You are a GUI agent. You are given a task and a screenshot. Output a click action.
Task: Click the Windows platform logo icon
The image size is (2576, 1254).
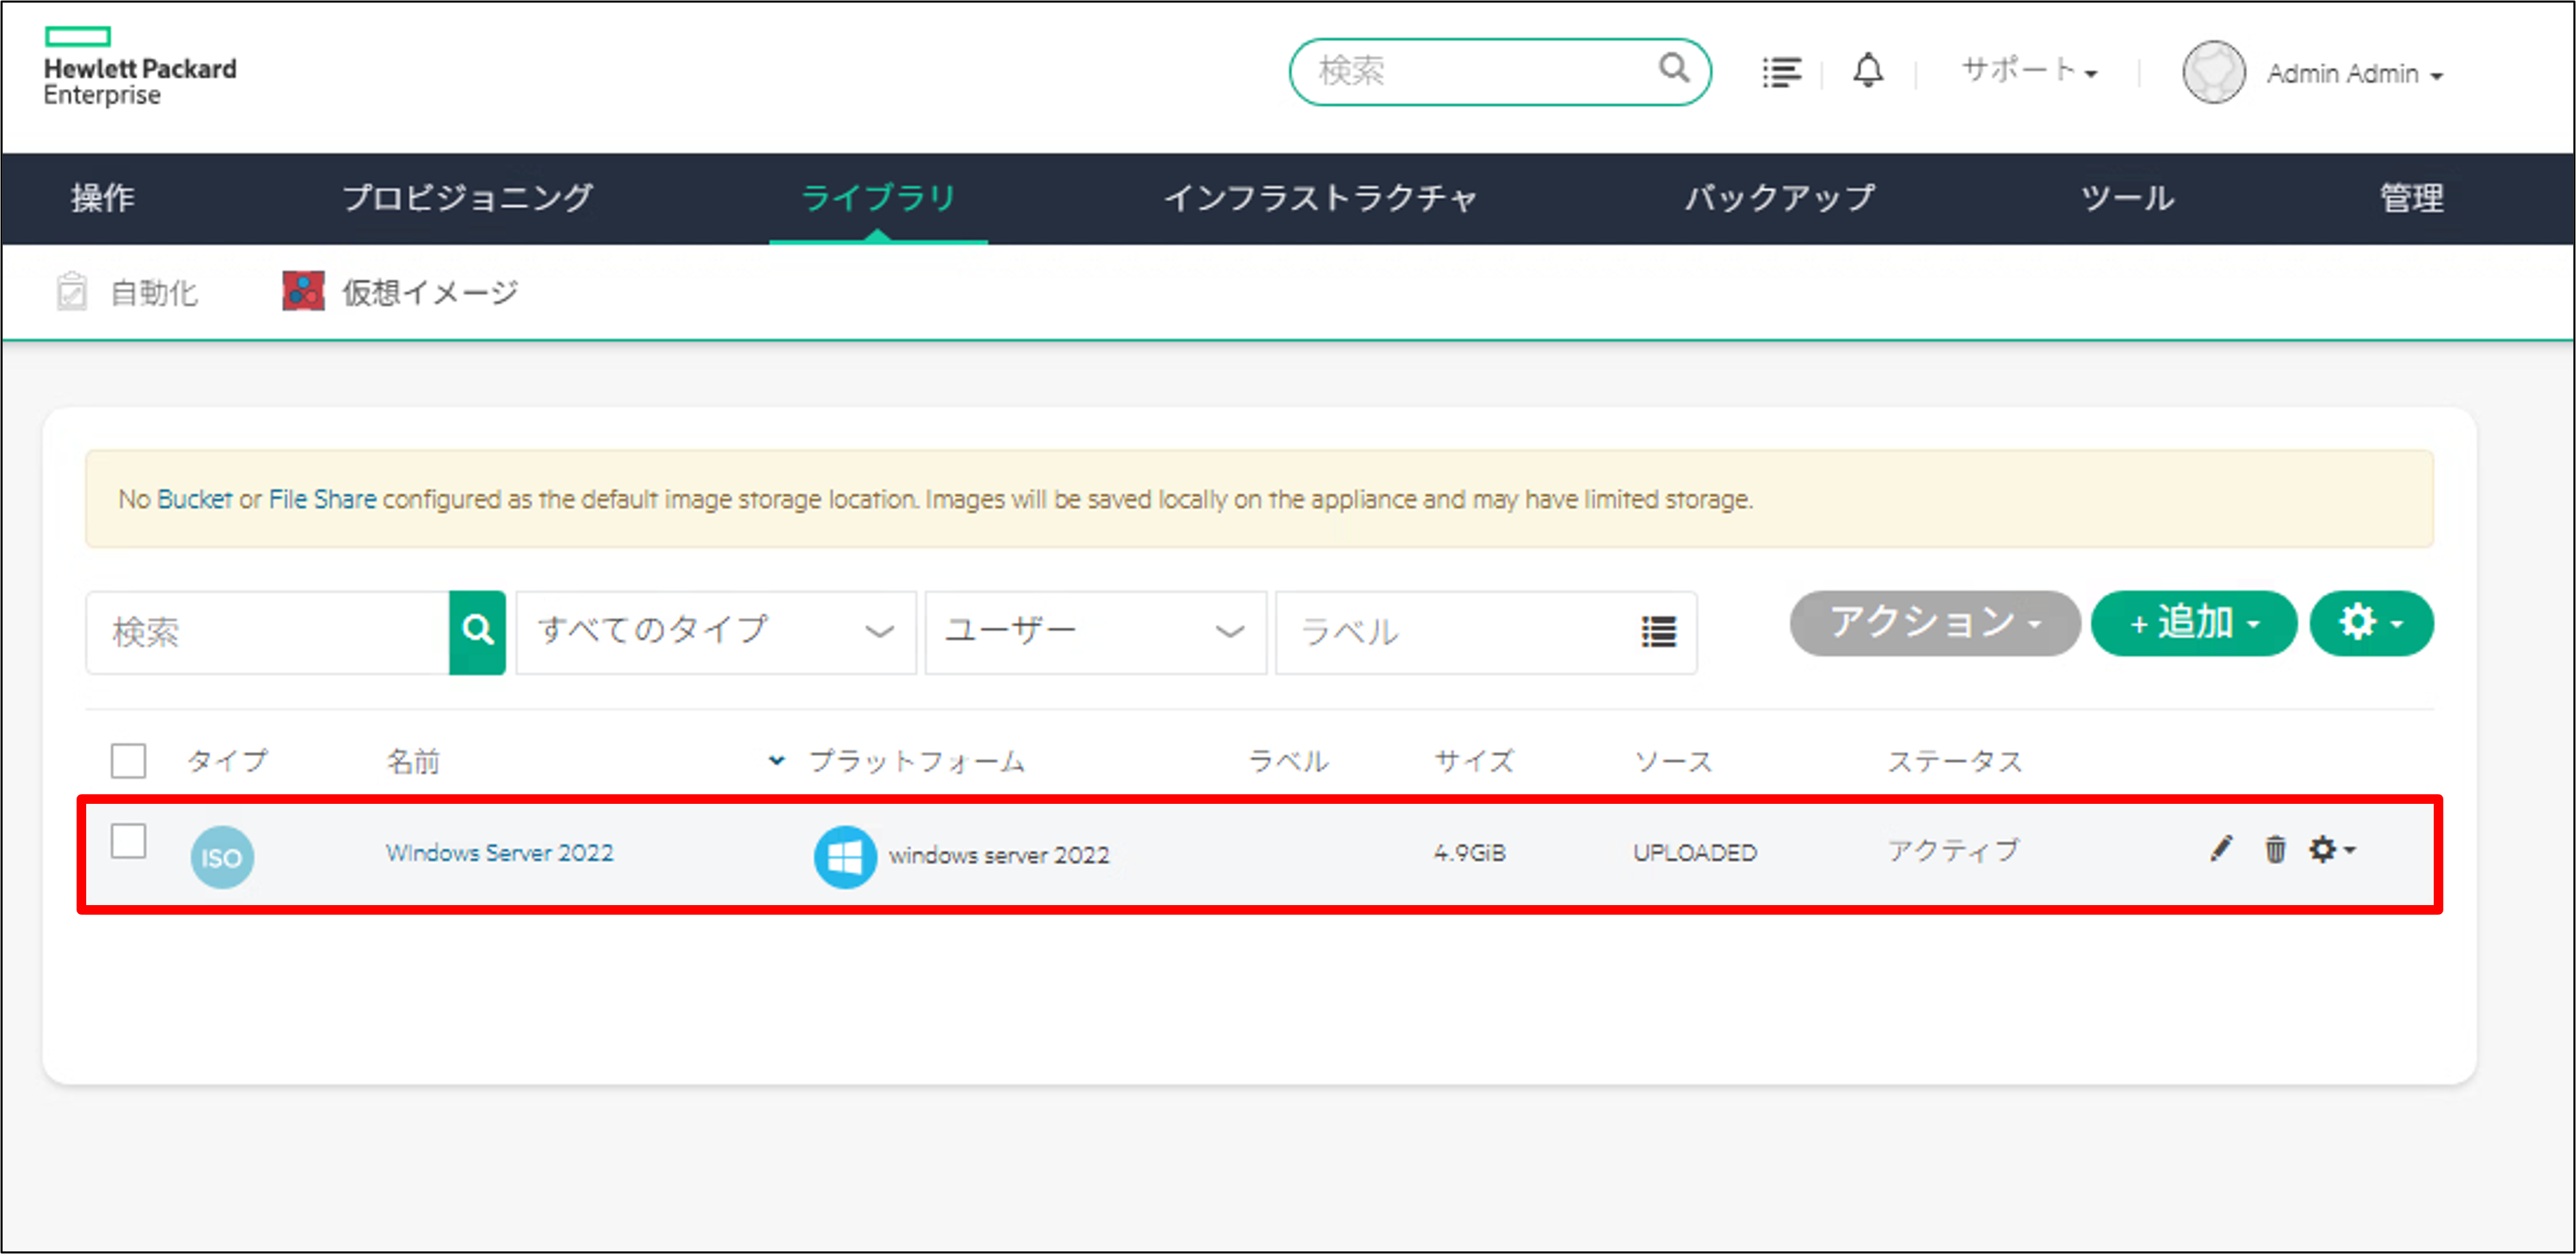845,856
